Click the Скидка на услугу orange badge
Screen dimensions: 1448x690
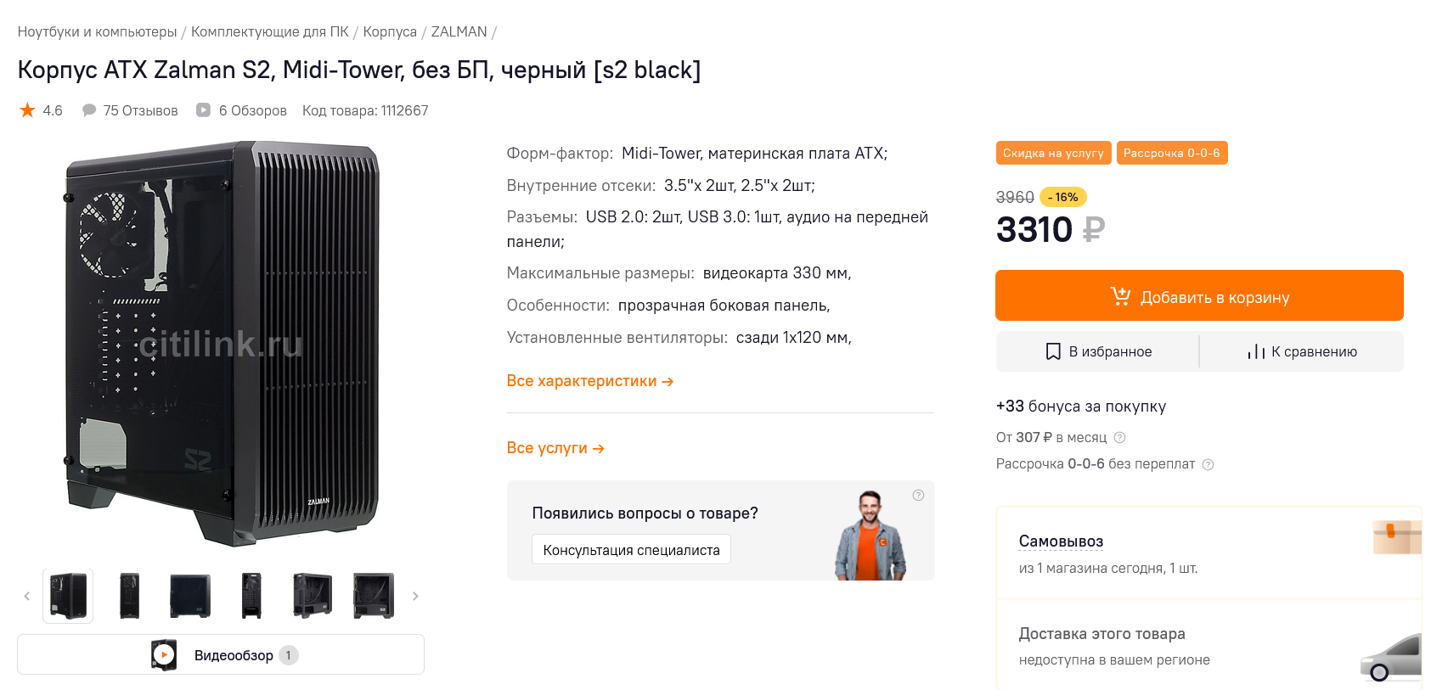click(x=1053, y=153)
